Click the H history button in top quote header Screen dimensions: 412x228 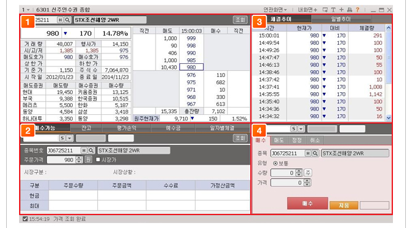point(60,20)
